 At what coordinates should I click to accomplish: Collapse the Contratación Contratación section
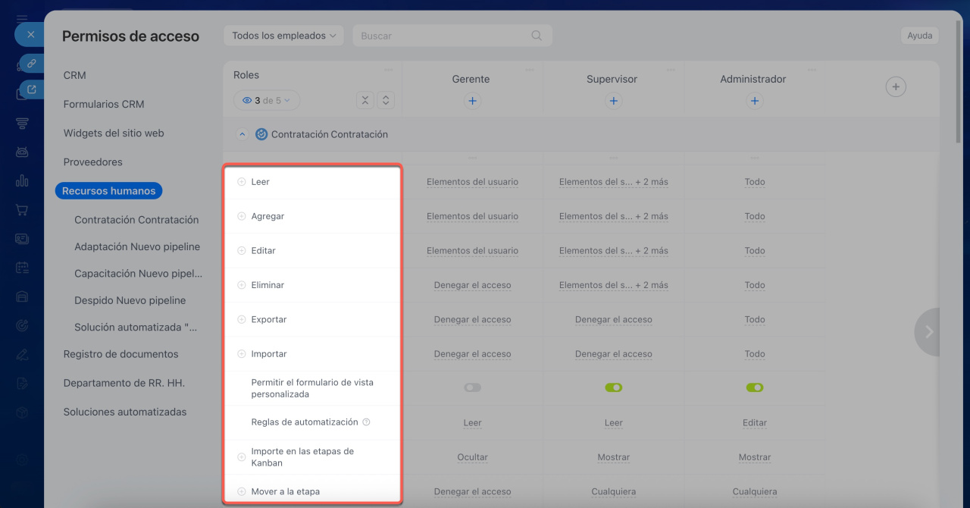[x=242, y=134]
